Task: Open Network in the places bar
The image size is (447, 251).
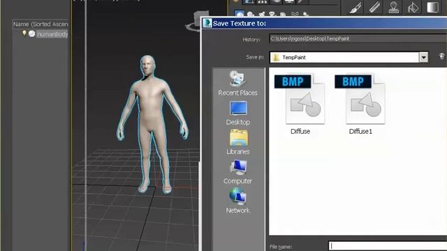Action: tap(237, 201)
